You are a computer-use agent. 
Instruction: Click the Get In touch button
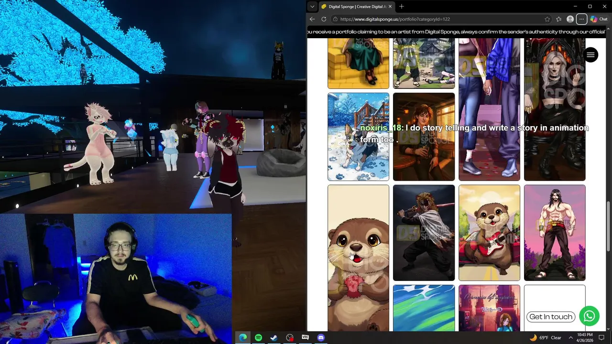click(551, 317)
